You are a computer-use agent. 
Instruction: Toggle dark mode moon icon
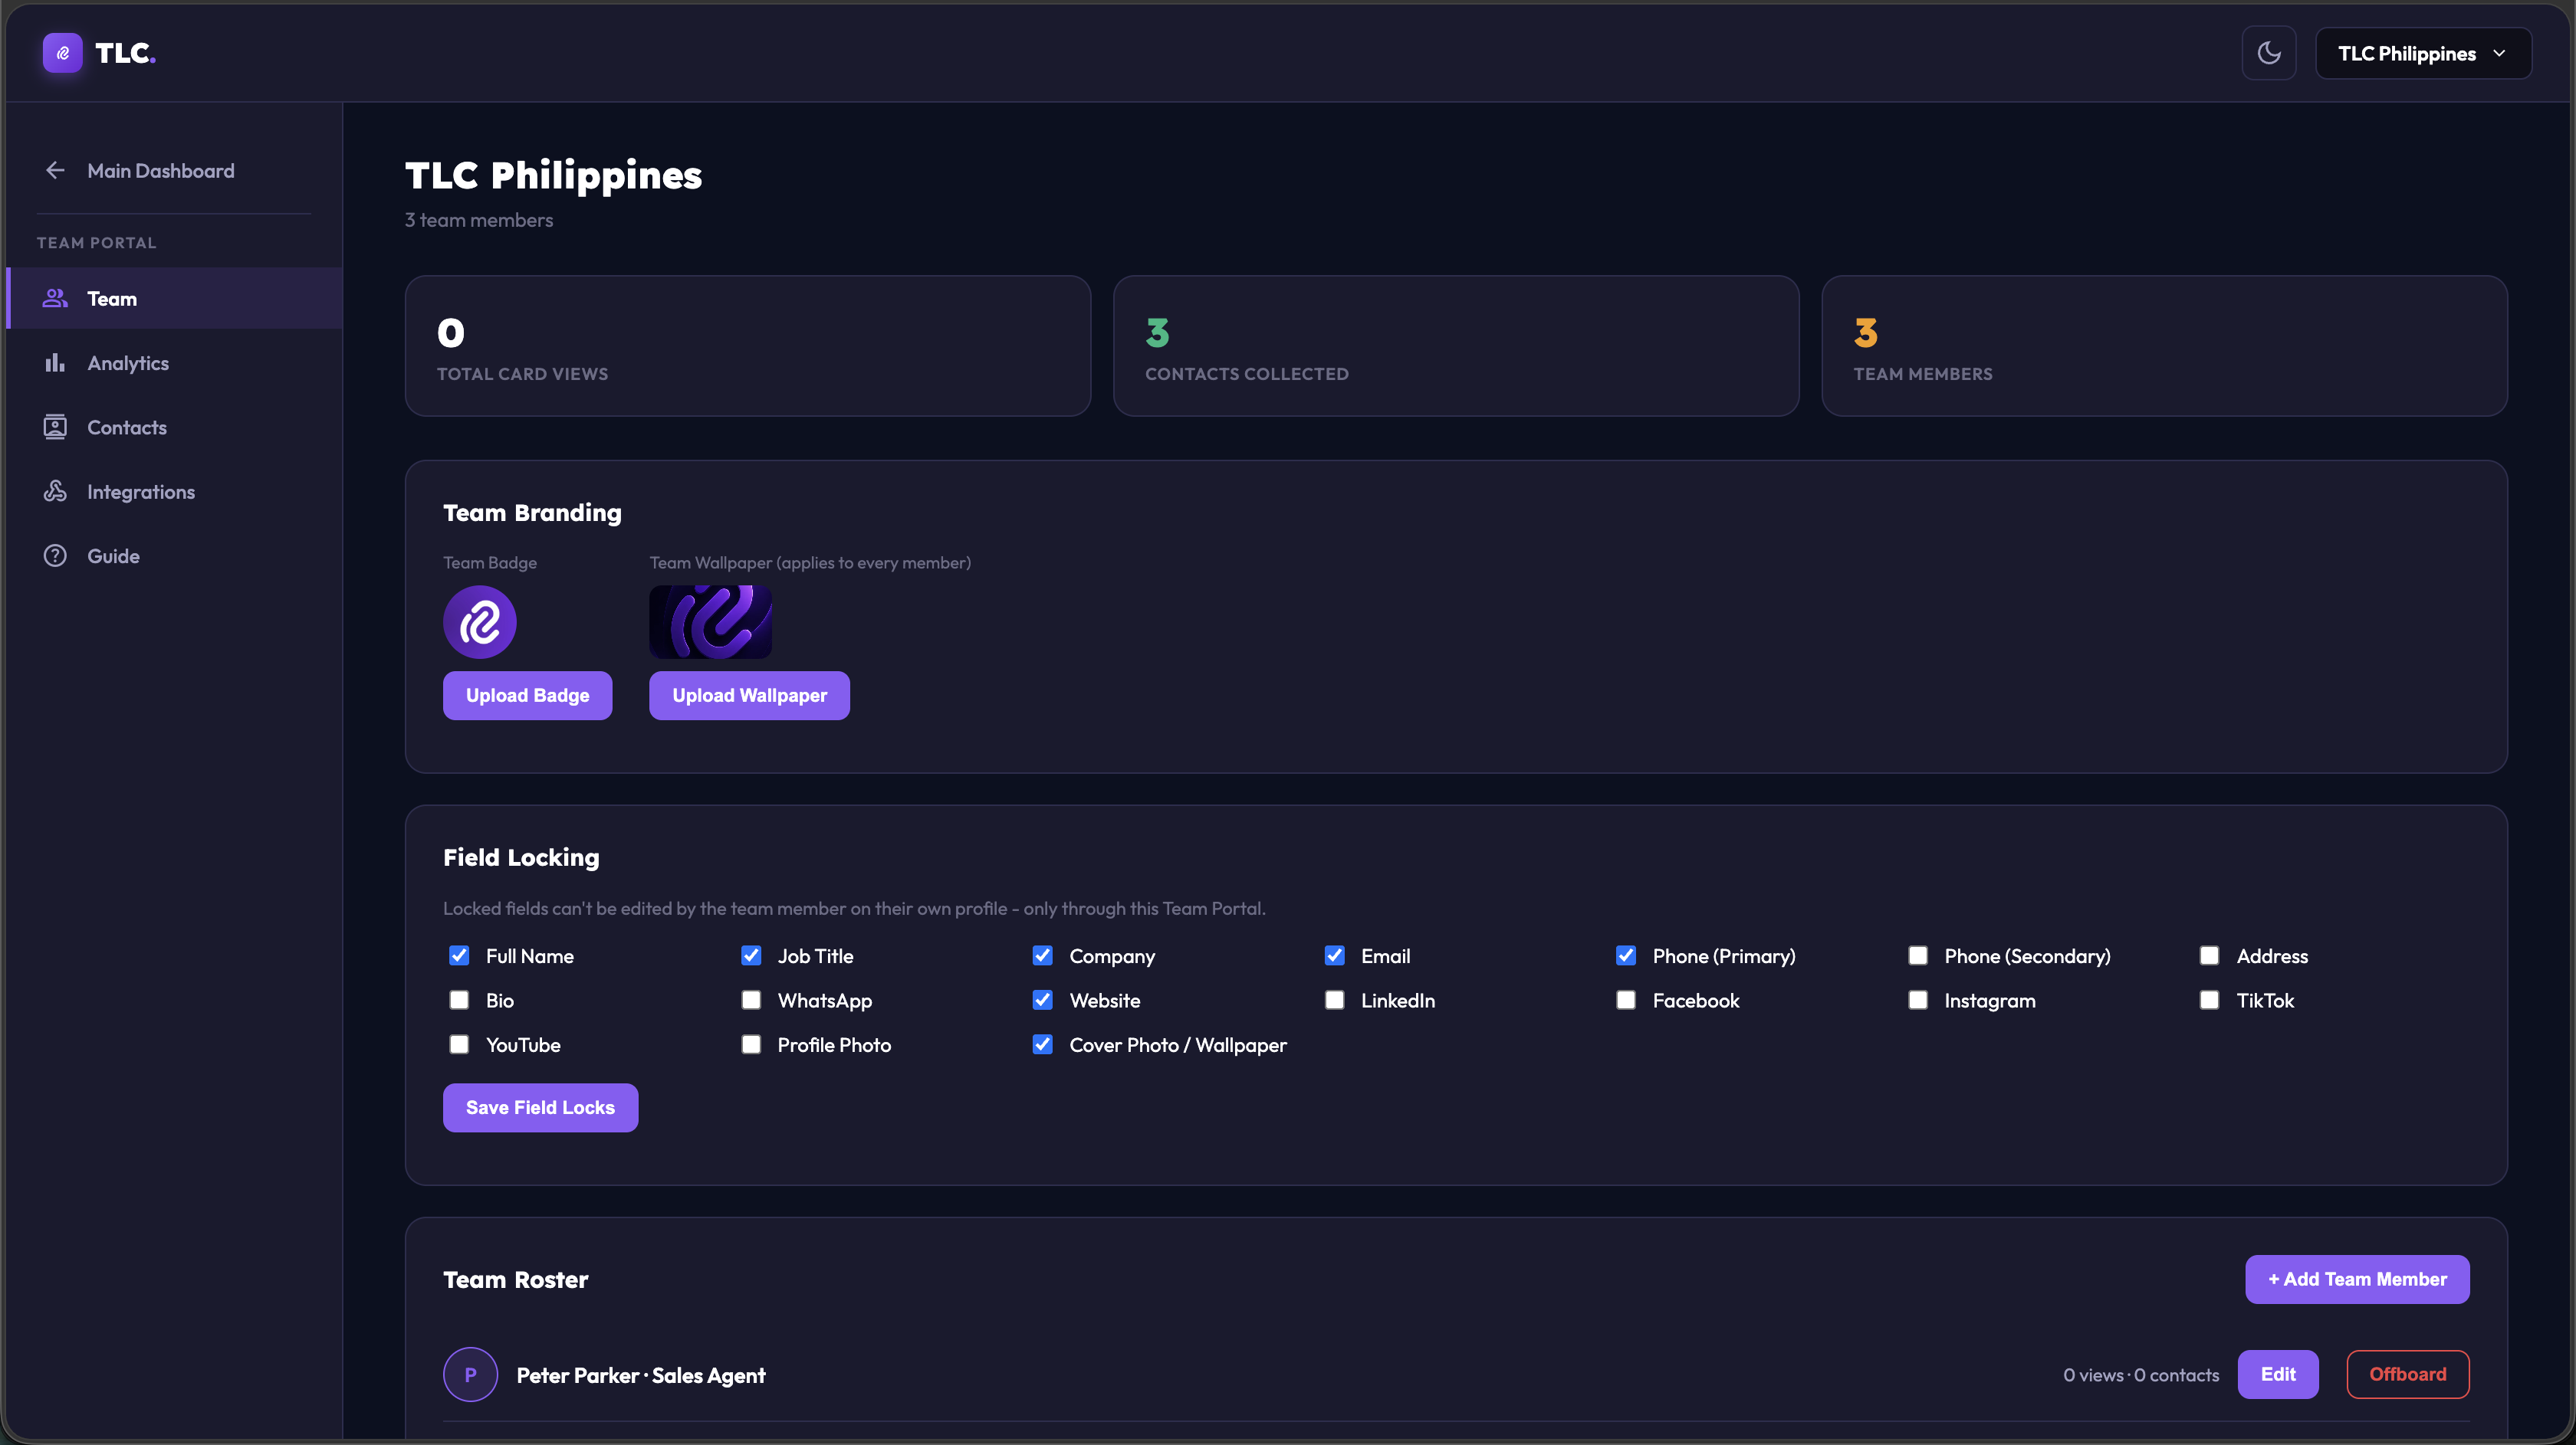pos(2269,53)
